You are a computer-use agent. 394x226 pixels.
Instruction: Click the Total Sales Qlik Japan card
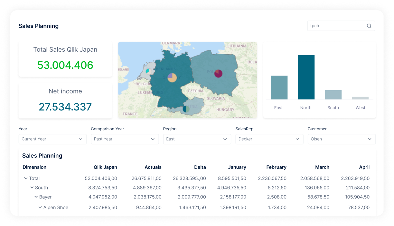click(65, 59)
